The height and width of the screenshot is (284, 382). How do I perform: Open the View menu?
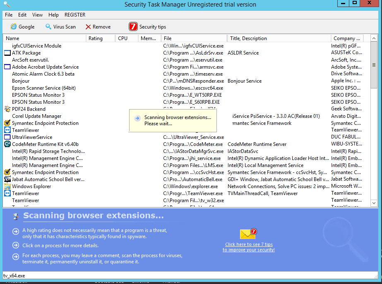(x=37, y=15)
